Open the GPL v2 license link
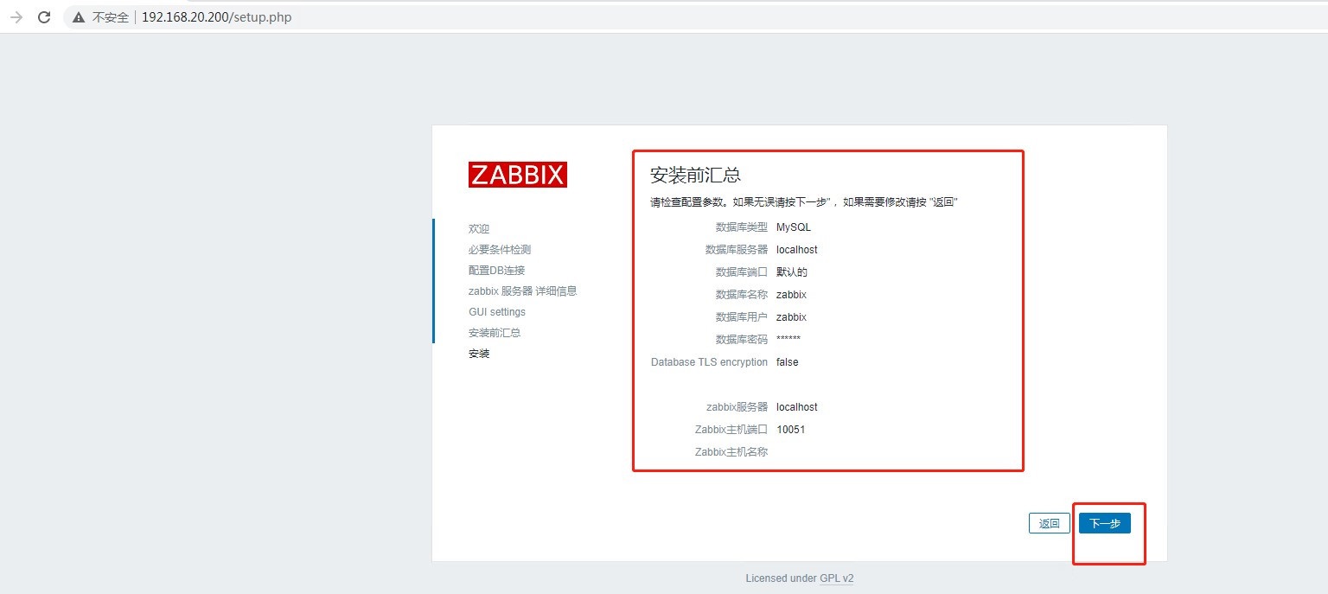 point(836,578)
